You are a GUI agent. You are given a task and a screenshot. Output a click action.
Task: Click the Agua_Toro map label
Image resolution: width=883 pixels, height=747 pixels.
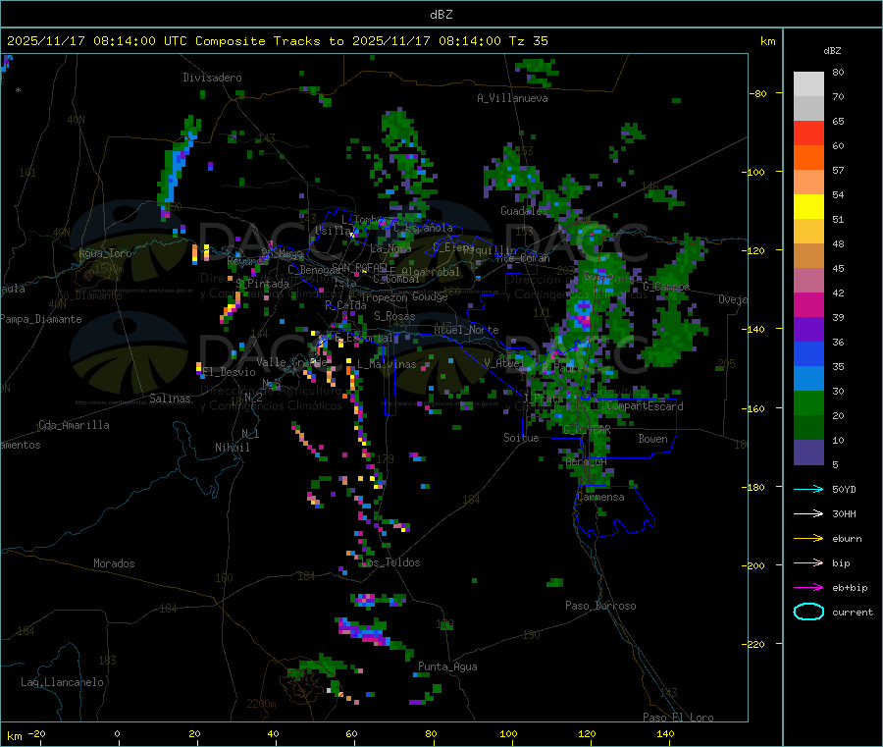(x=105, y=253)
